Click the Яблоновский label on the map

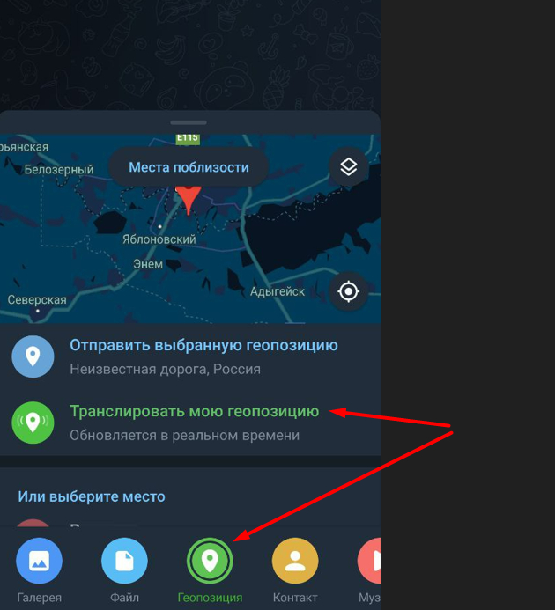tap(159, 239)
